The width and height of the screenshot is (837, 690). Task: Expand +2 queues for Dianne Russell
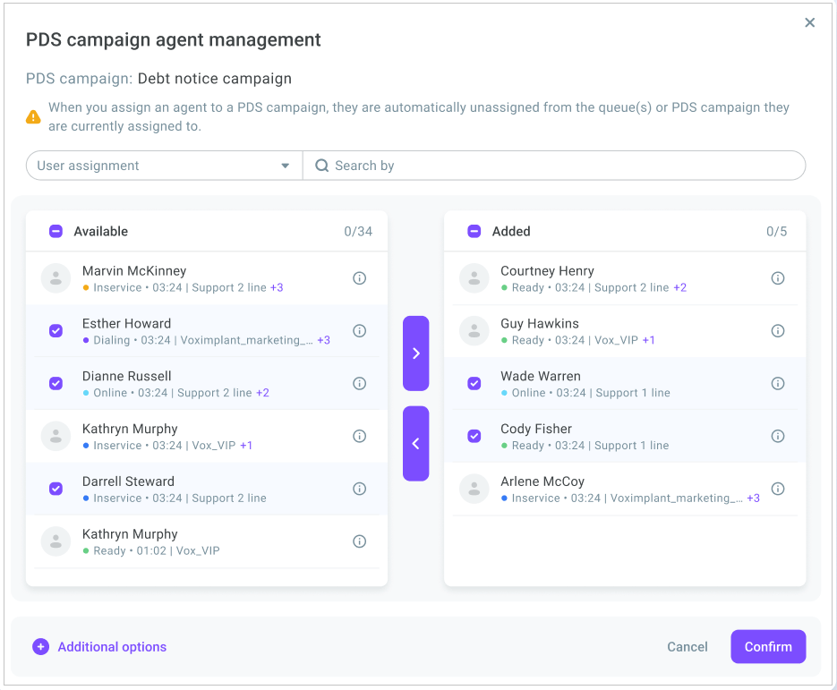point(262,393)
